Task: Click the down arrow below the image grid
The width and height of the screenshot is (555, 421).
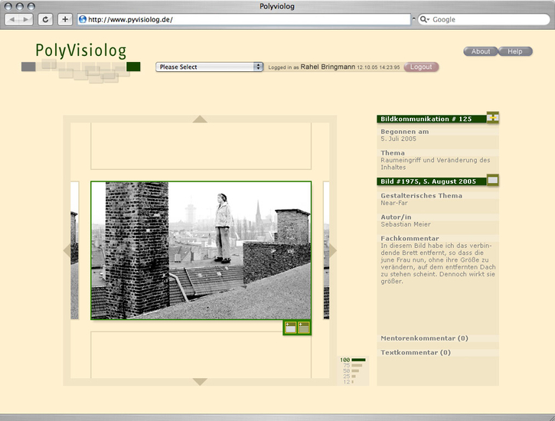Action: click(x=200, y=382)
